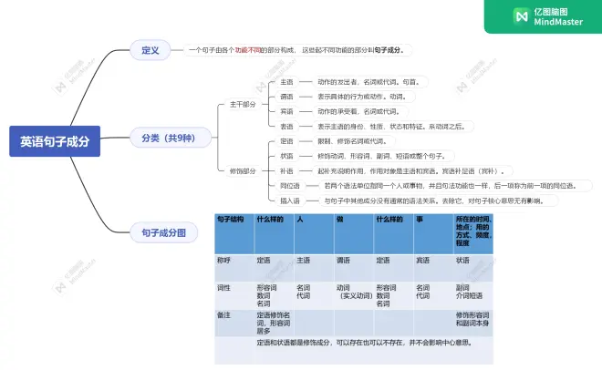602x370 pixels.
Task: Click the 备注 row label in table
Action: [x=224, y=314]
